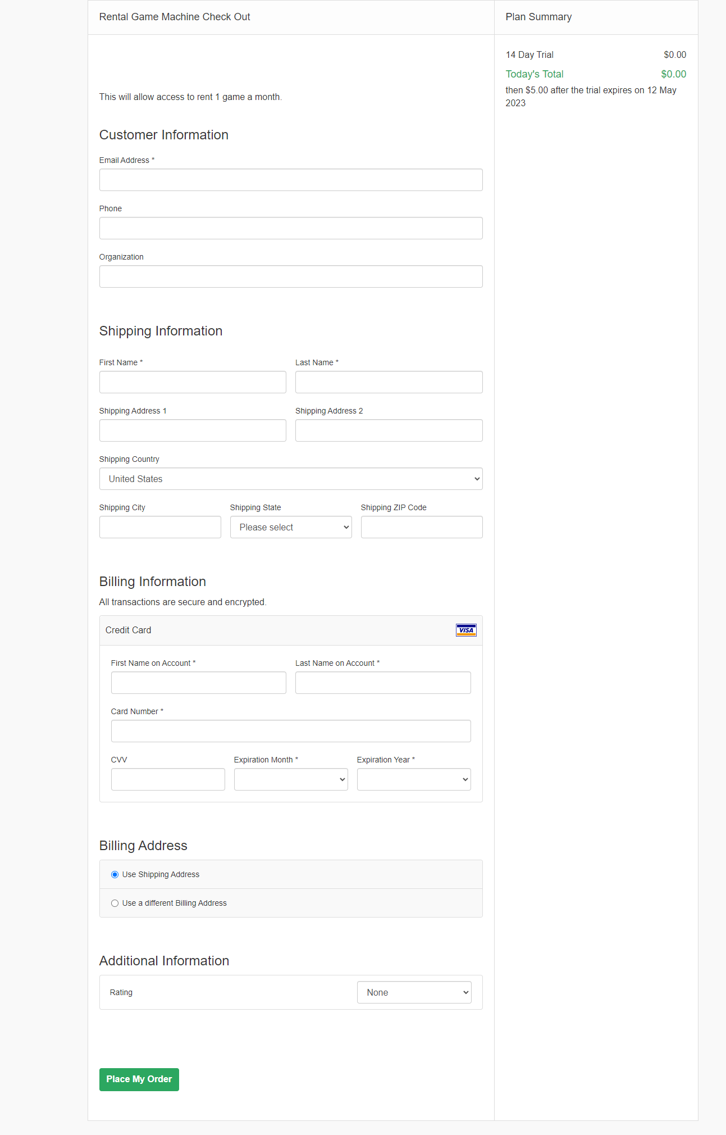The width and height of the screenshot is (726, 1135).
Task: Select the Organization text field
Action: coord(290,276)
